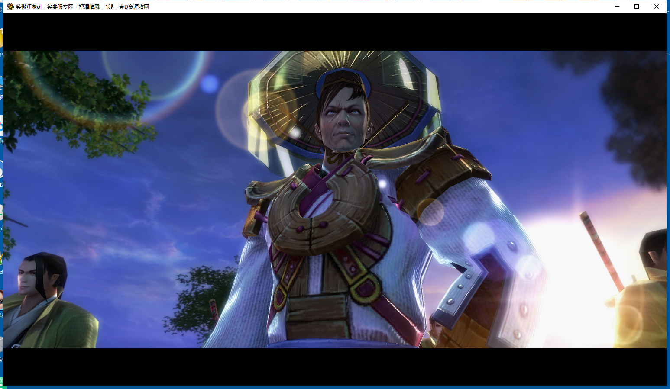Close the 笑傲江湖ol game window
670x389 pixels.
click(657, 6)
